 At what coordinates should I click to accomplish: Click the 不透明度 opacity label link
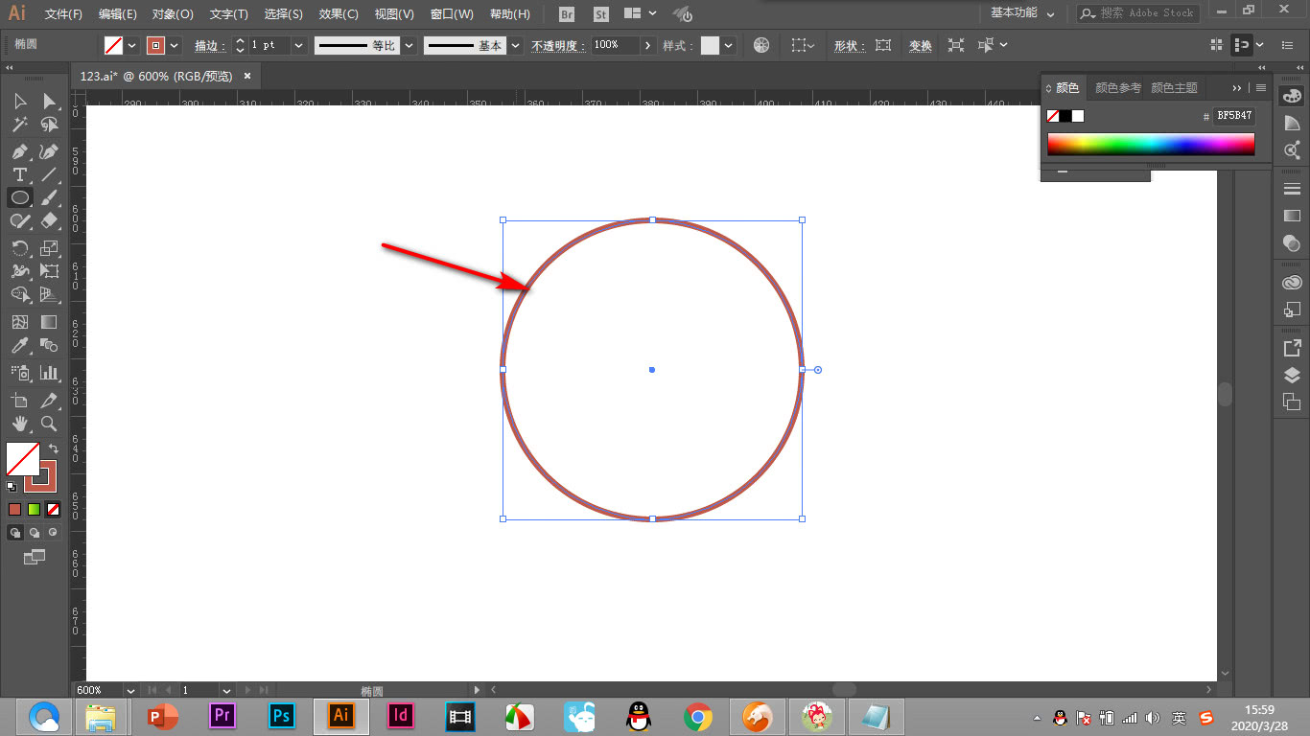point(556,46)
